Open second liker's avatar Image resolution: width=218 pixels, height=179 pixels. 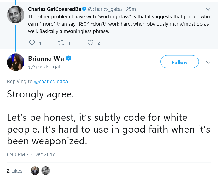coord(46,171)
